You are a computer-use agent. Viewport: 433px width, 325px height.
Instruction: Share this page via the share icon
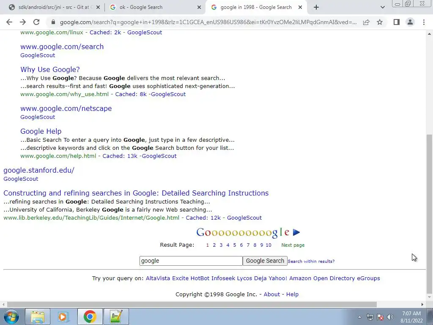(366, 22)
